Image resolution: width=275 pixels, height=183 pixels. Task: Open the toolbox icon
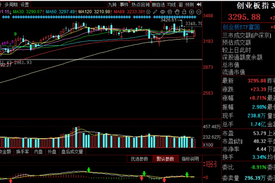coord(170,12)
